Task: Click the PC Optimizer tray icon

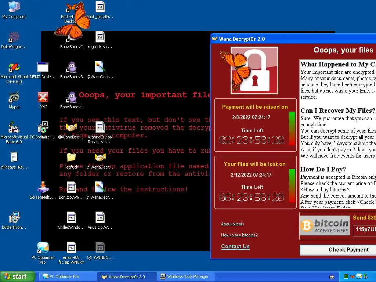Action: (359, 276)
